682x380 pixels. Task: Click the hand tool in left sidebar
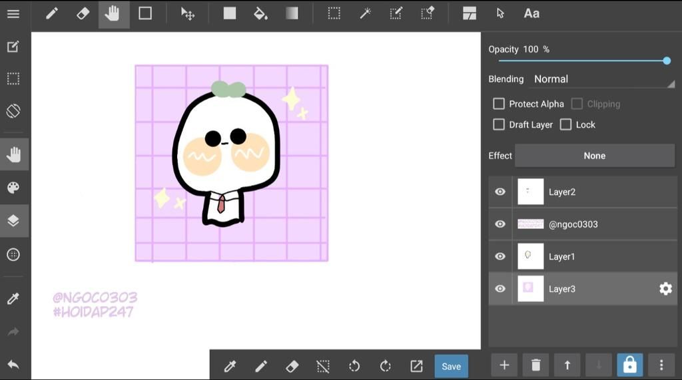[15, 155]
